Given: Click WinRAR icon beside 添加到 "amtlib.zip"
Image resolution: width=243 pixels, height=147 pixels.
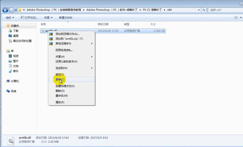Looking at the screenshot, I should [51, 39].
